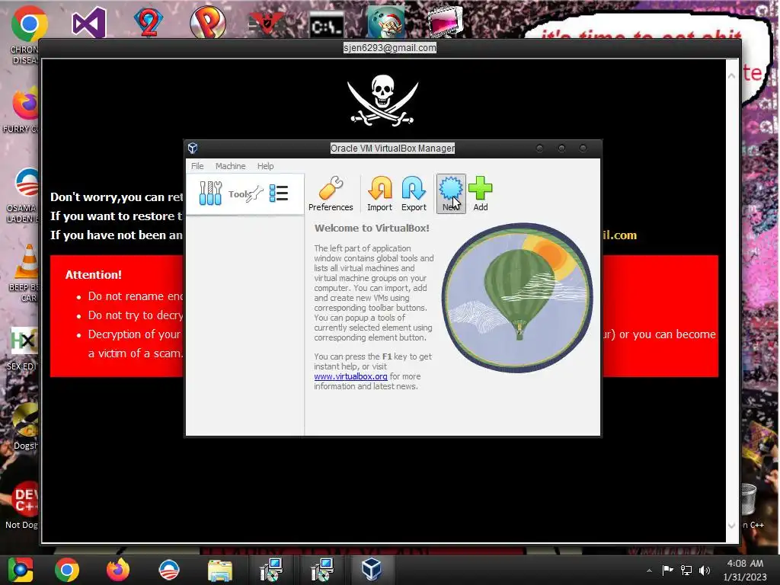Open the Tools list menu icon
This screenshot has height=585, width=780.
tap(279, 193)
